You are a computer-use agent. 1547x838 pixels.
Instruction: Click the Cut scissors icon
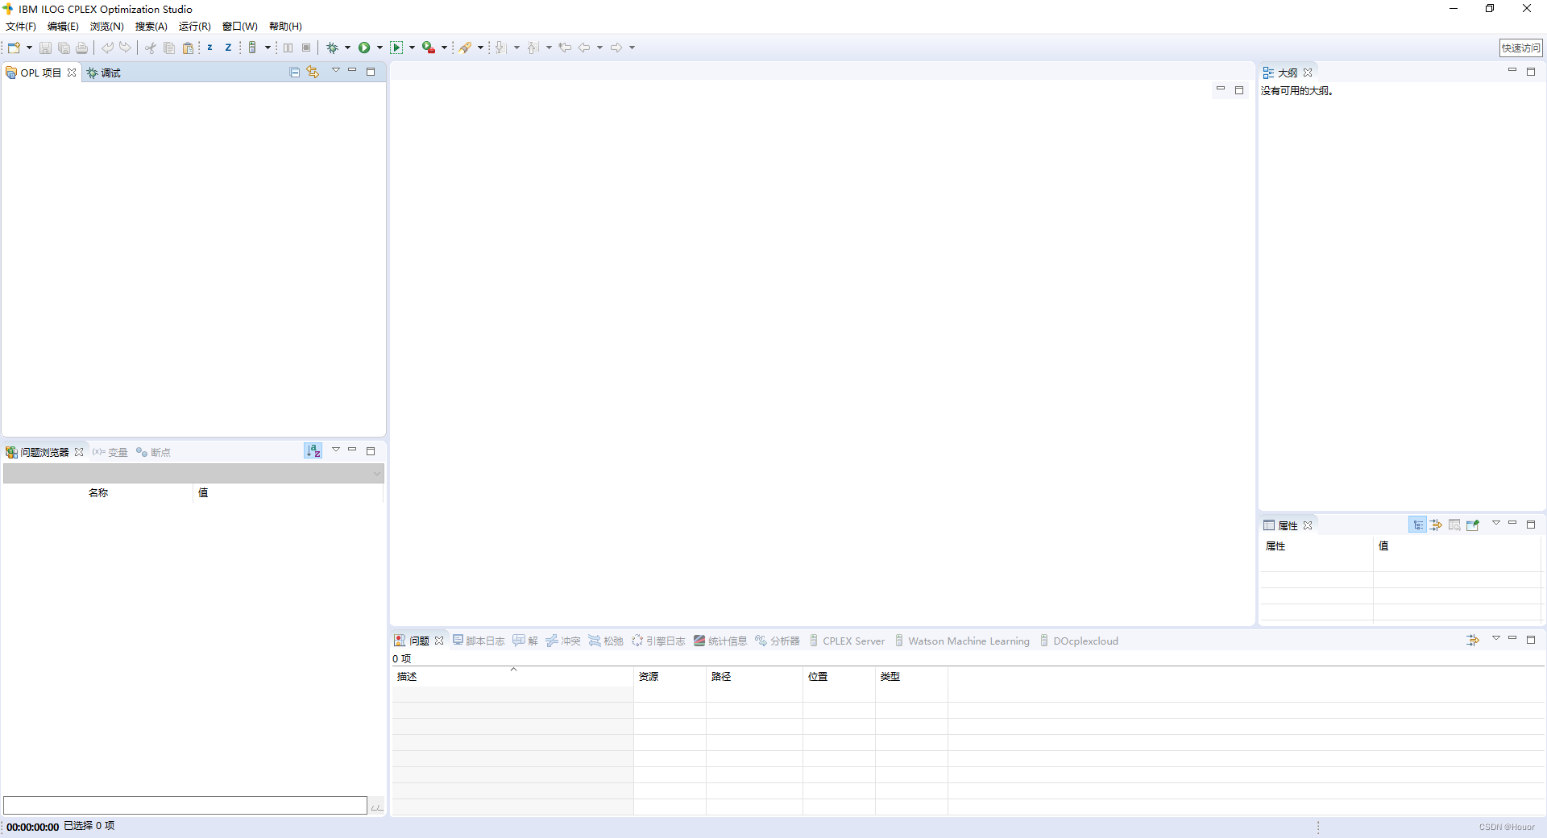[x=151, y=48]
